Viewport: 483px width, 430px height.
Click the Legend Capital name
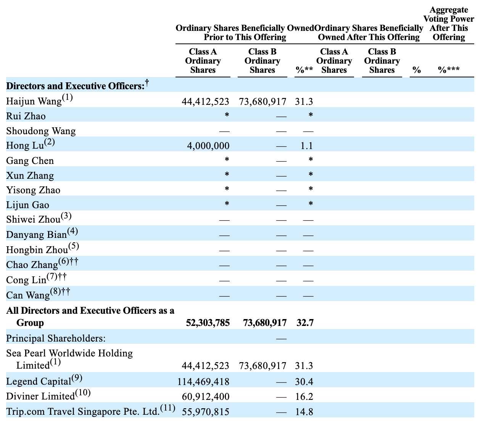39,382
